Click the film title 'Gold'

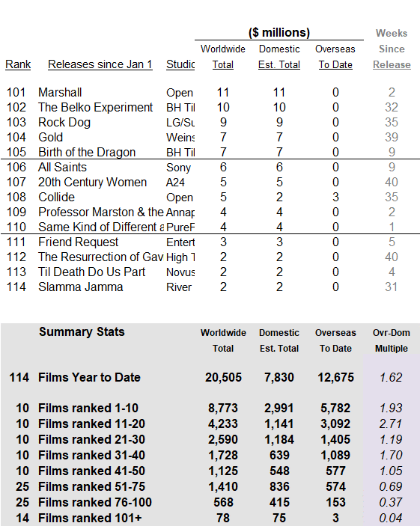pos(50,137)
